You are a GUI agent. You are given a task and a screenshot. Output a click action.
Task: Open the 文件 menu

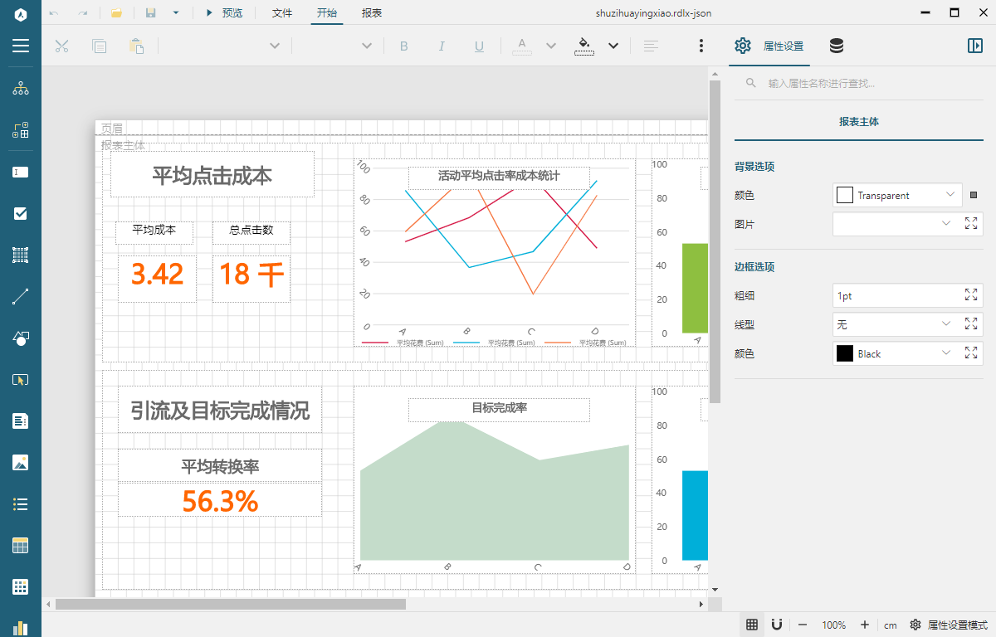tap(282, 13)
